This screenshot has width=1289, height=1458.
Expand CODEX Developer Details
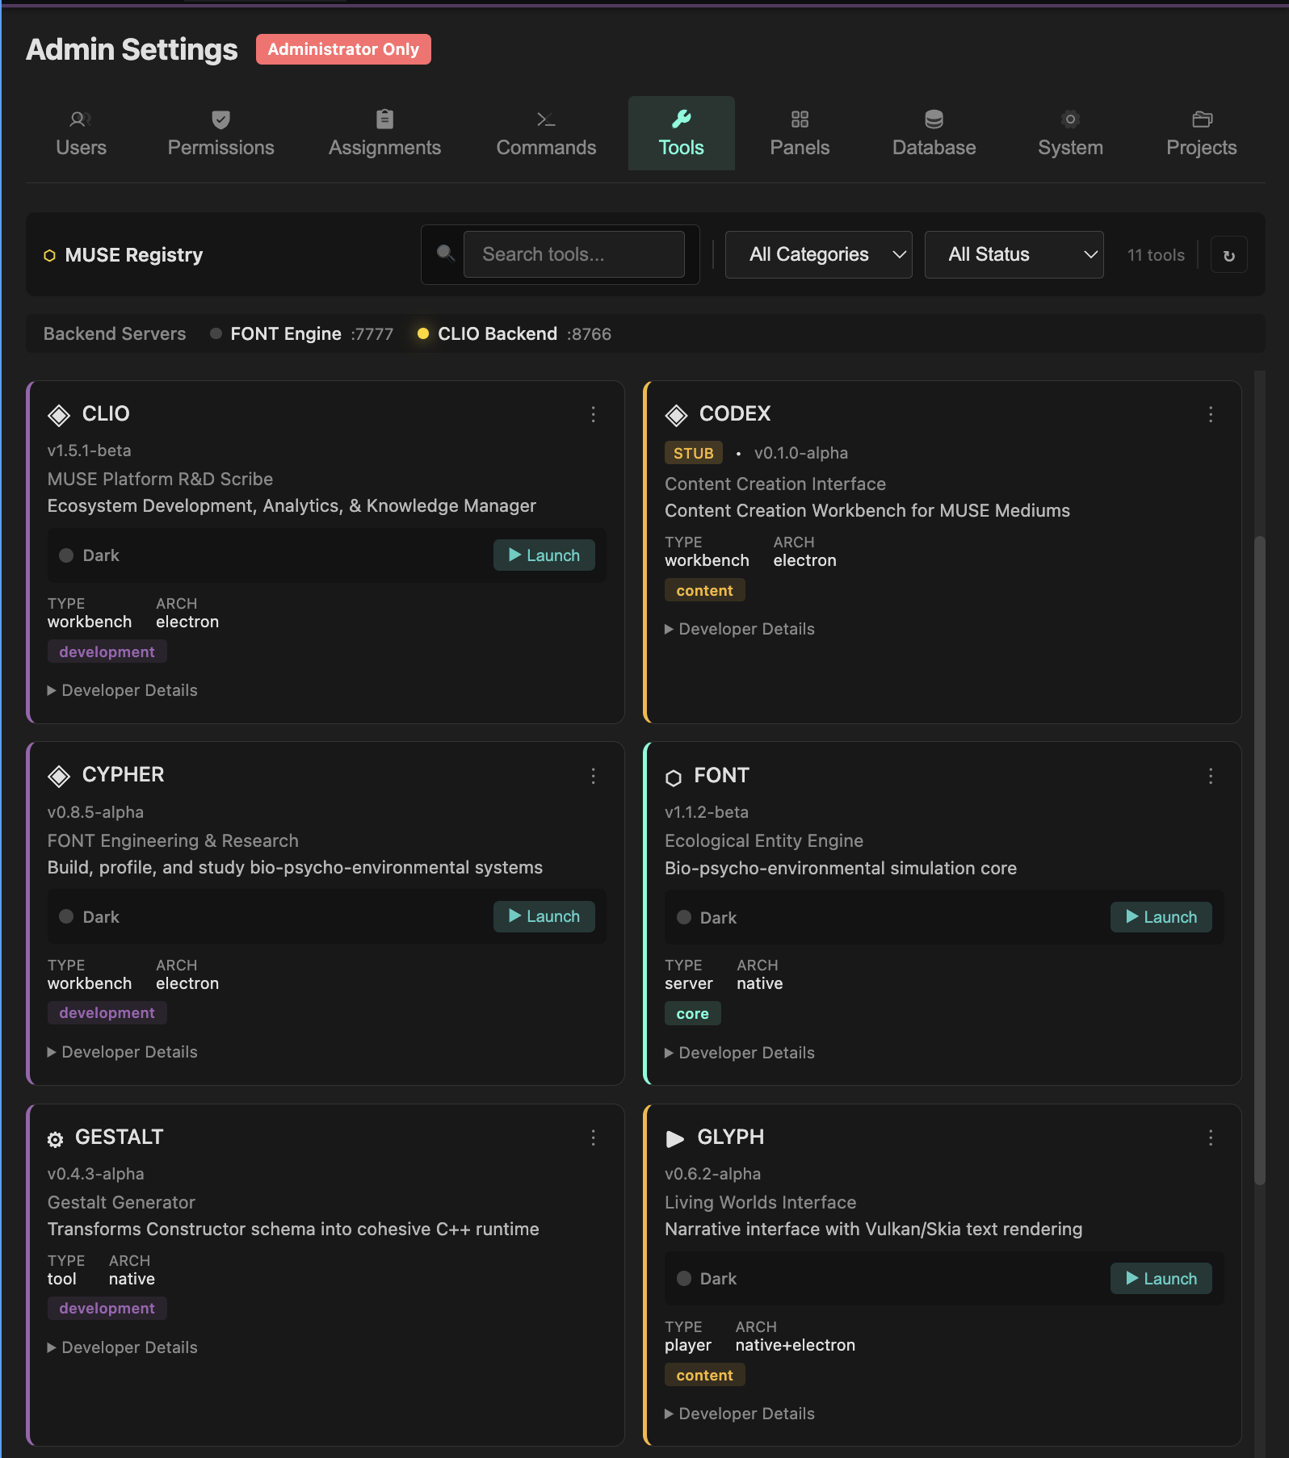740,629
